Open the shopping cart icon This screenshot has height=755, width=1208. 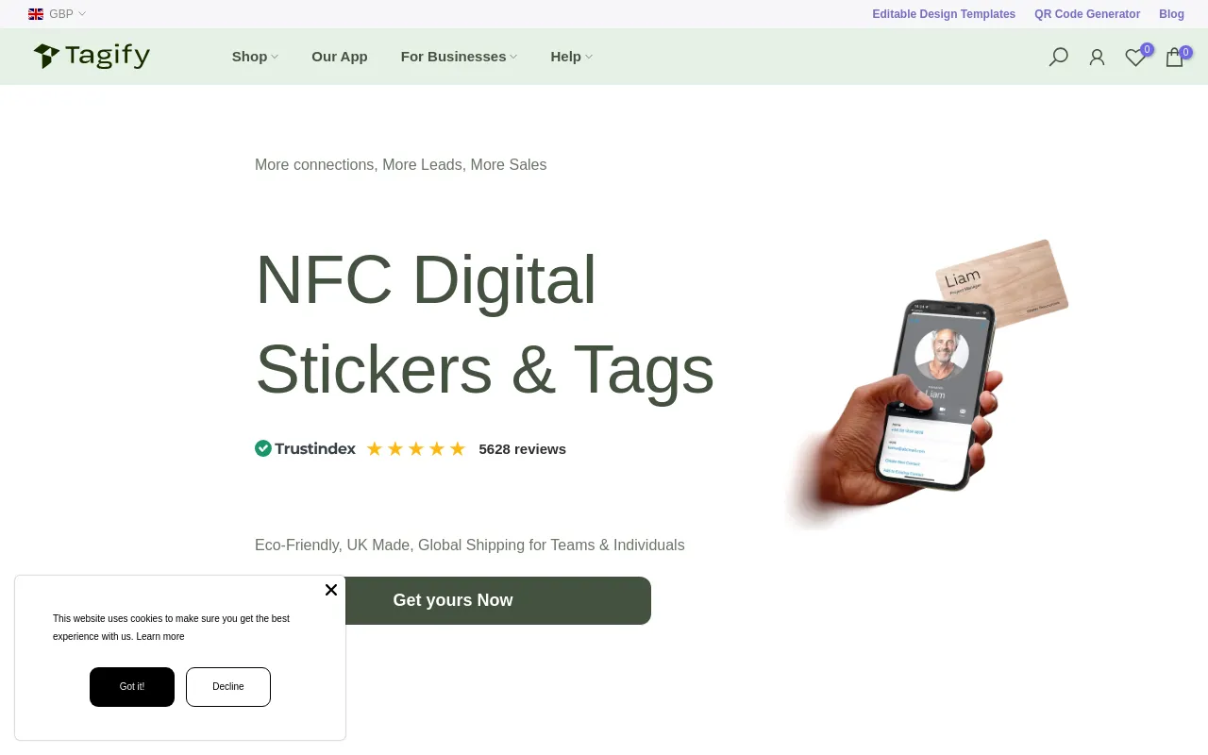tap(1173, 57)
